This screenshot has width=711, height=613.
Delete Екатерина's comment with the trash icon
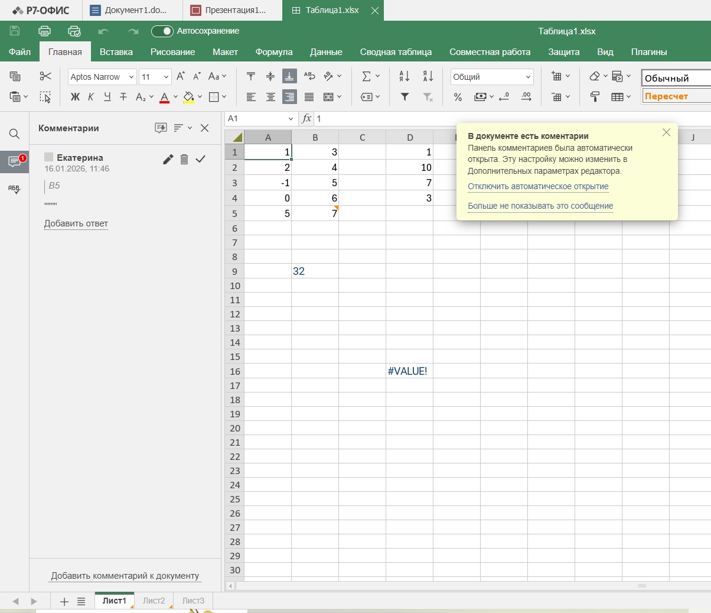[x=184, y=159]
